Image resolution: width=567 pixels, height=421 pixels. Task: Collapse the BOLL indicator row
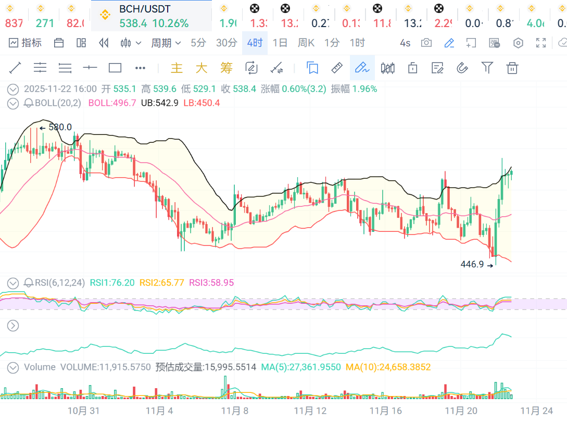[13, 103]
